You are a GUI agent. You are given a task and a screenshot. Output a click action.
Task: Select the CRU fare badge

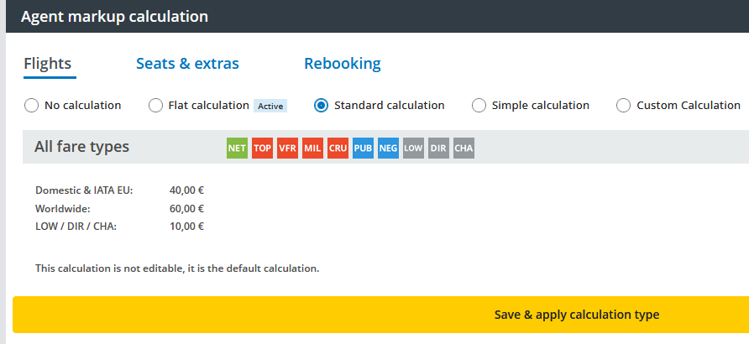338,149
